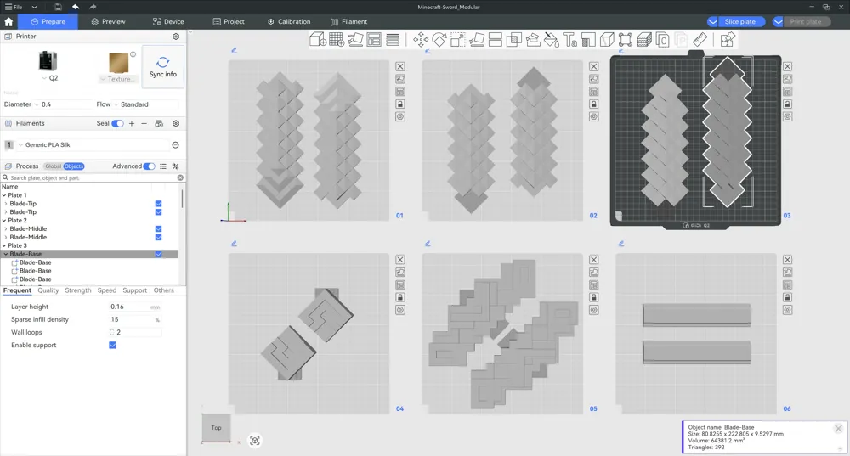Go to the Home icon
850x456 pixels.
pyautogui.click(x=8, y=22)
